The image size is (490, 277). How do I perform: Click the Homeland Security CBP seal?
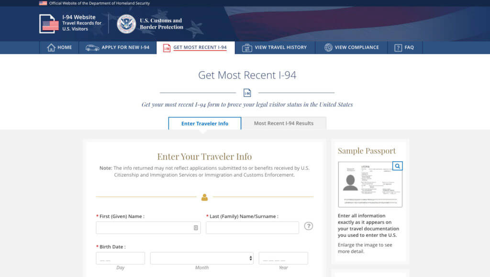point(126,24)
